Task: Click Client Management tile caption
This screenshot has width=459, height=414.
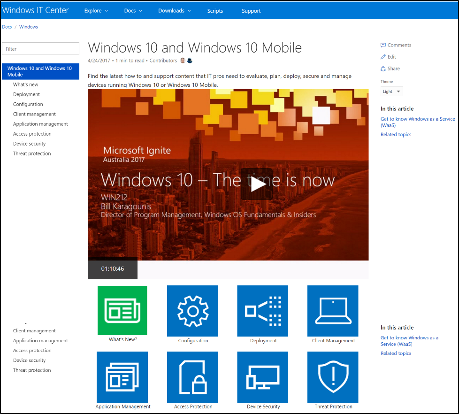Action: point(333,340)
